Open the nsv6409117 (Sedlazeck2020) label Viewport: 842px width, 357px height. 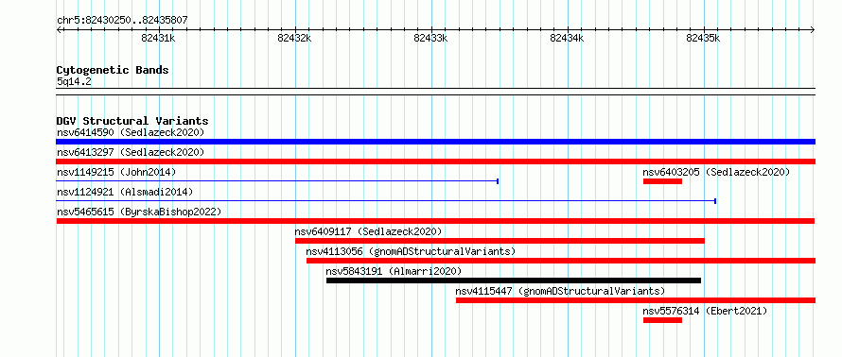click(x=368, y=231)
